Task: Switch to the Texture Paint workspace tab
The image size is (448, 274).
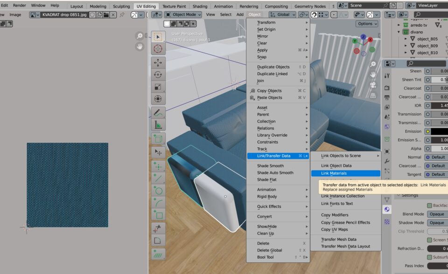Action: tap(174, 7)
